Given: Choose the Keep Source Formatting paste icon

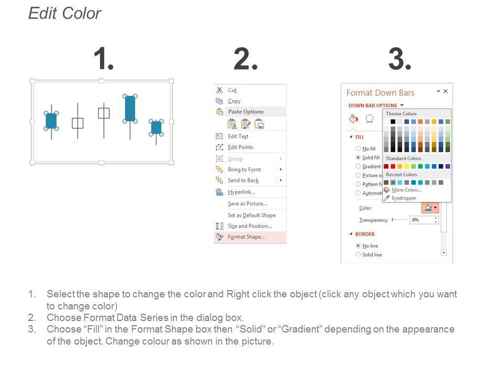Looking at the screenshot, I should tap(232, 124).
